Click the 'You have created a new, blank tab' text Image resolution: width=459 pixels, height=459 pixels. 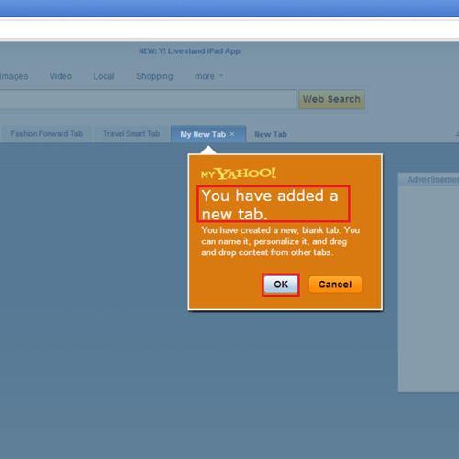280,241
